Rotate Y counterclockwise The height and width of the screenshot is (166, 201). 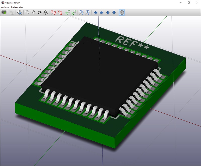[x=74, y=13]
